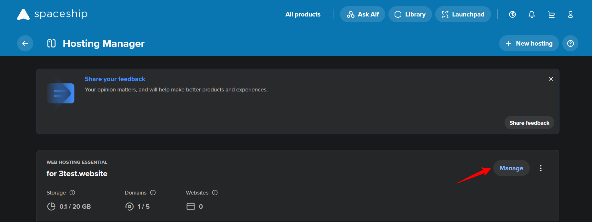Open three-dot menu for 3test.website hosting
The image size is (592, 222).
pos(541,168)
